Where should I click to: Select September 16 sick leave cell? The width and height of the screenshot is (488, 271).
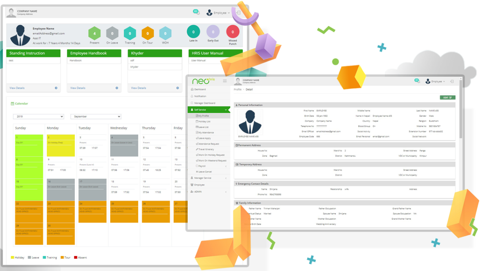61,190
